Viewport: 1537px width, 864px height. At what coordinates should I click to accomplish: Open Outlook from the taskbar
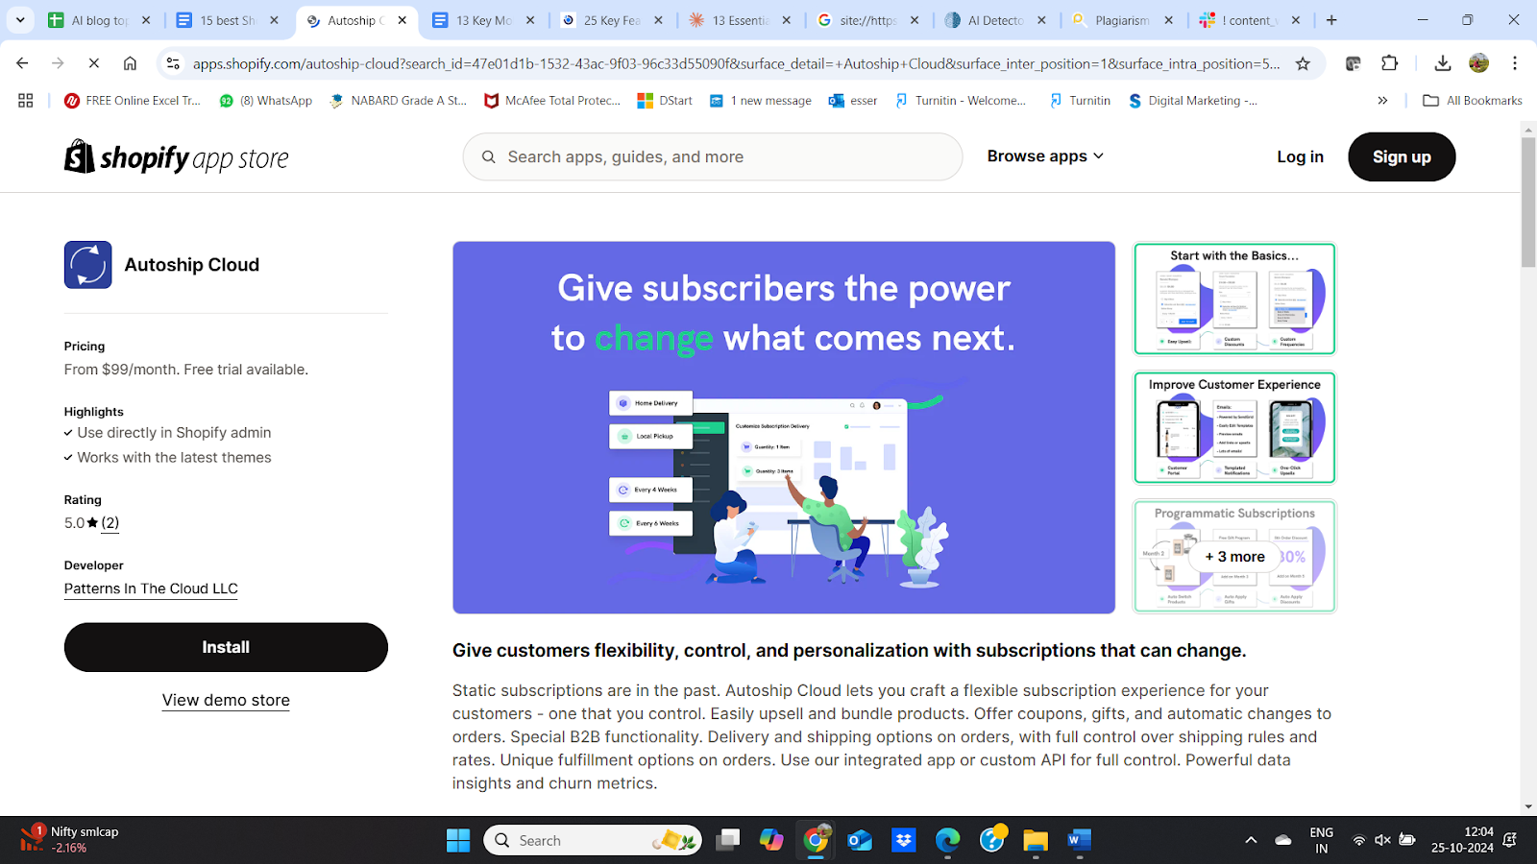[860, 840]
